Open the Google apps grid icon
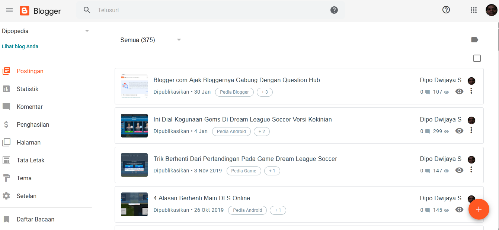The width and height of the screenshot is (499, 230). (473, 10)
